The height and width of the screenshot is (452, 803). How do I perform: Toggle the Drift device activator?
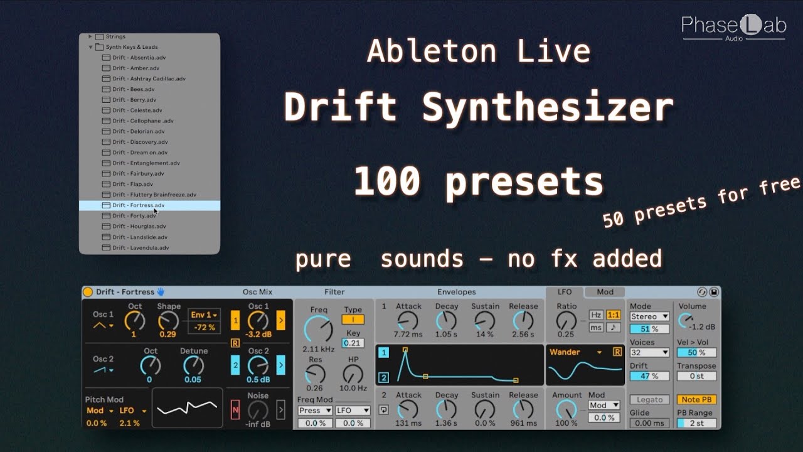point(88,292)
